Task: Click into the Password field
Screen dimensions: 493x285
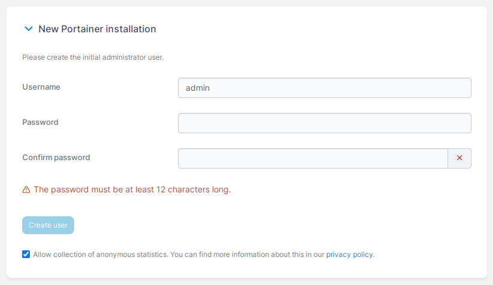Action: pos(324,123)
